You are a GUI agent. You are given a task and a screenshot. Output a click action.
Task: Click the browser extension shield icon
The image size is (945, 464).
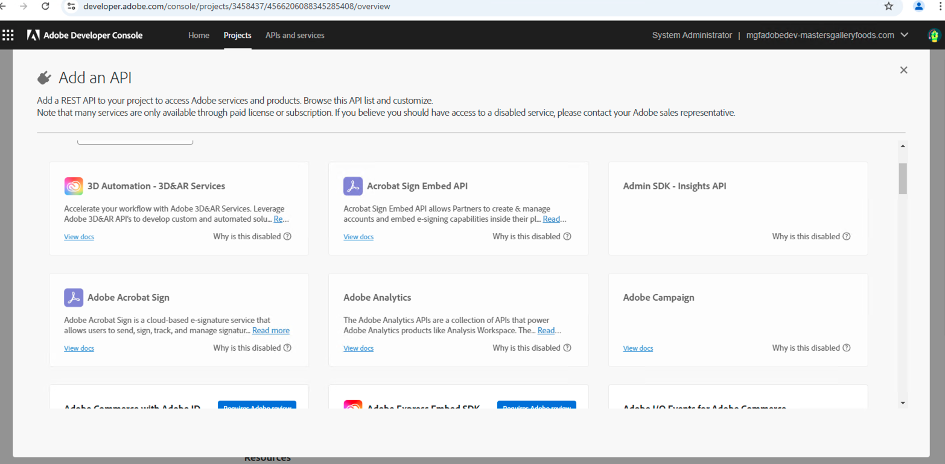[x=934, y=35]
